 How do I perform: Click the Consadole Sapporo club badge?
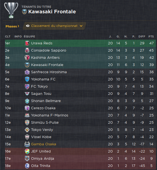tap(27, 50)
